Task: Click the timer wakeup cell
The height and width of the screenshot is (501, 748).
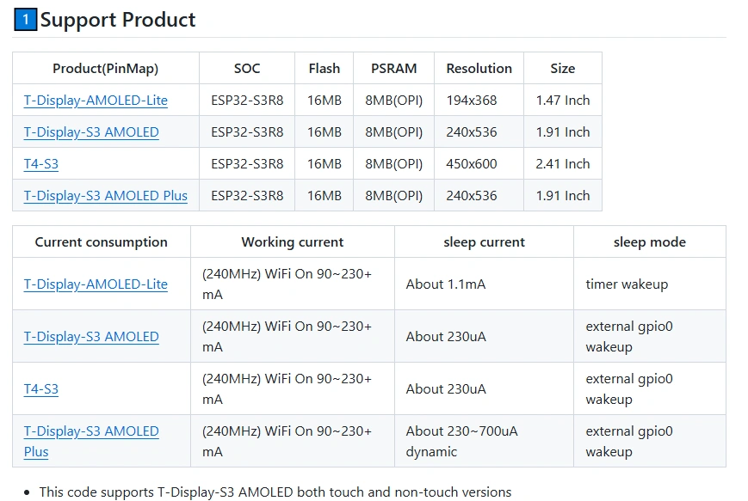Action: pyautogui.click(x=627, y=284)
